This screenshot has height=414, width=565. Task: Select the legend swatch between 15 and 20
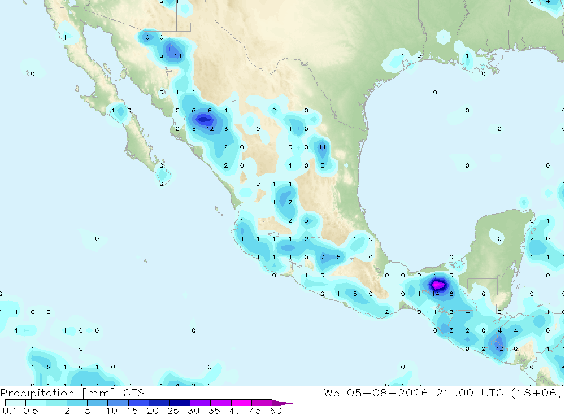[x=139, y=403]
